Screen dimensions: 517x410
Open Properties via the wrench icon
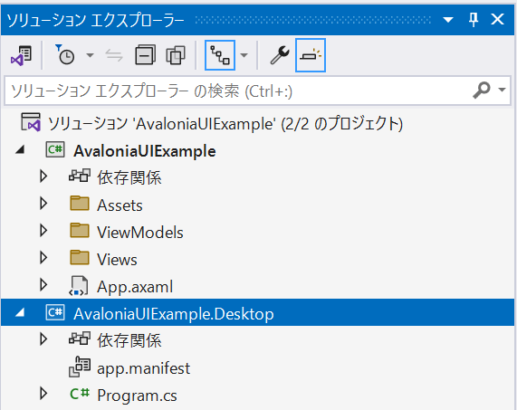(x=280, y=55)
